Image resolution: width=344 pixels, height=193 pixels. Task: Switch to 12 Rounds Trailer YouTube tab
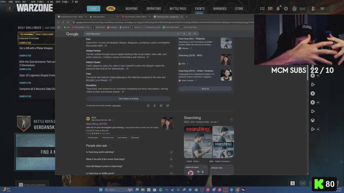136,17
